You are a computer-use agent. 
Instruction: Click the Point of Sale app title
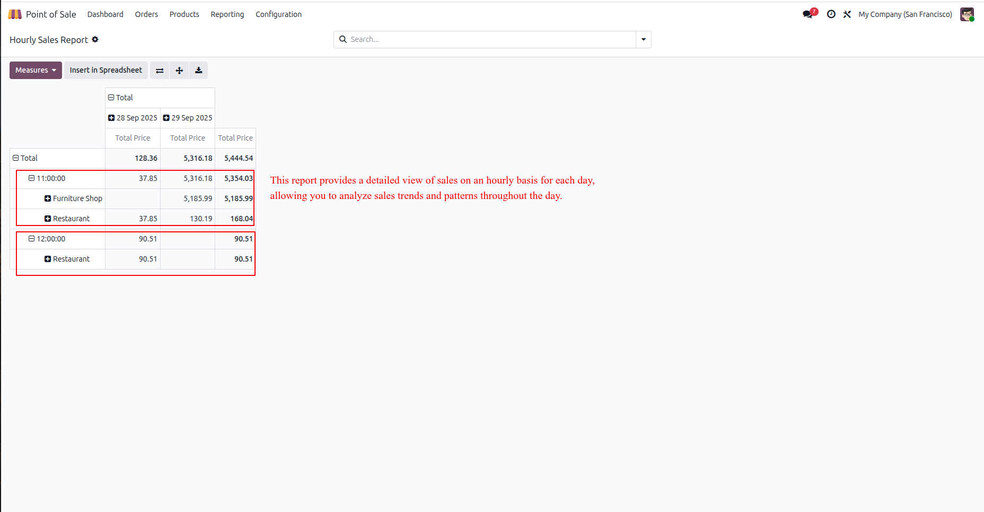click(x=51, y=14)
